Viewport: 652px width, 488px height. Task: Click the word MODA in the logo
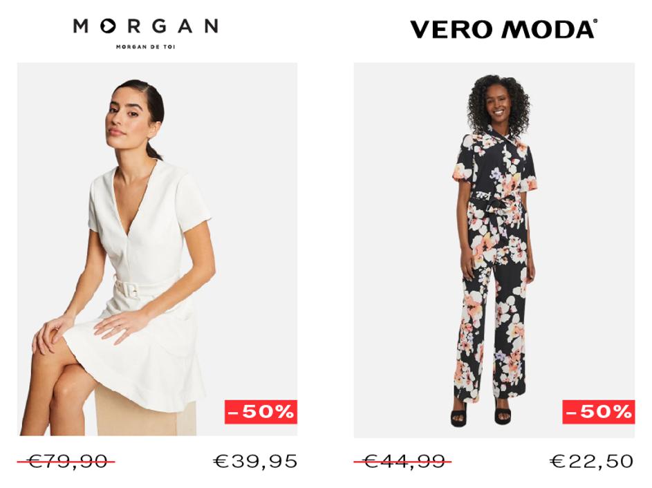(x=548, y=30)
